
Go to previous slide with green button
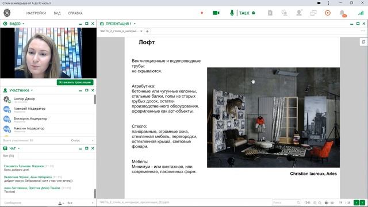tap(356, 202)
